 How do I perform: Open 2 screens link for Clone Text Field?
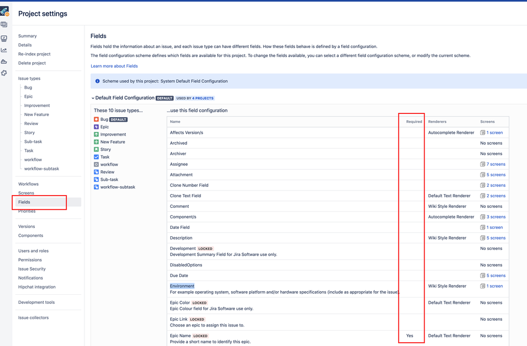tap(496, 196)
